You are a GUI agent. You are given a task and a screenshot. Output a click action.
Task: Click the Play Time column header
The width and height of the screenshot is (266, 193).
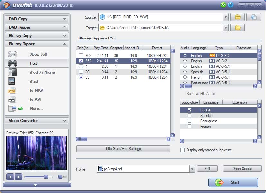click(101, 48)
